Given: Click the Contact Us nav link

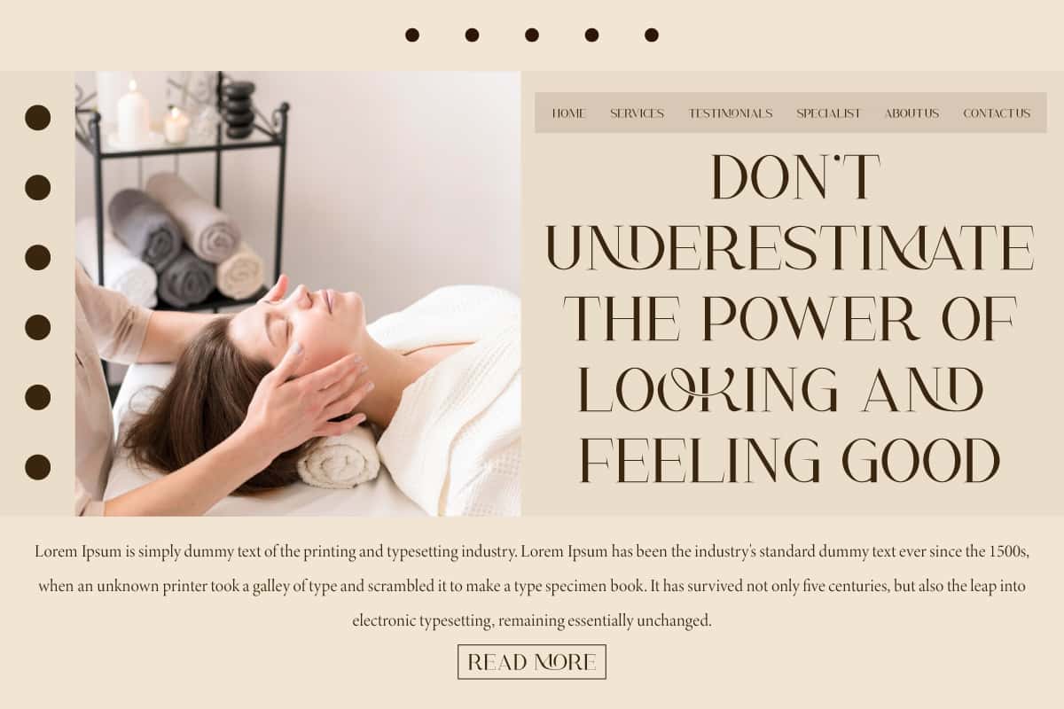Looking at the screenshot, I should tap(997, 113).
